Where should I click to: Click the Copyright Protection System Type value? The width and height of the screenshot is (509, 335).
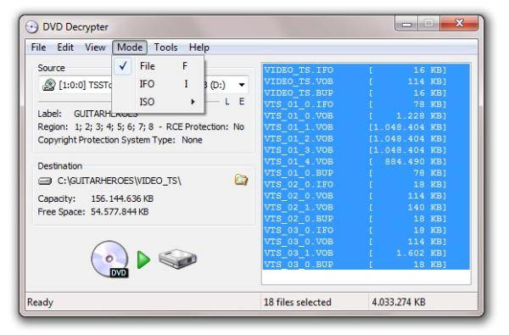192,140
